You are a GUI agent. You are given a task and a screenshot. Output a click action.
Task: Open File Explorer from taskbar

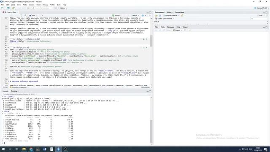click(24, 149)
